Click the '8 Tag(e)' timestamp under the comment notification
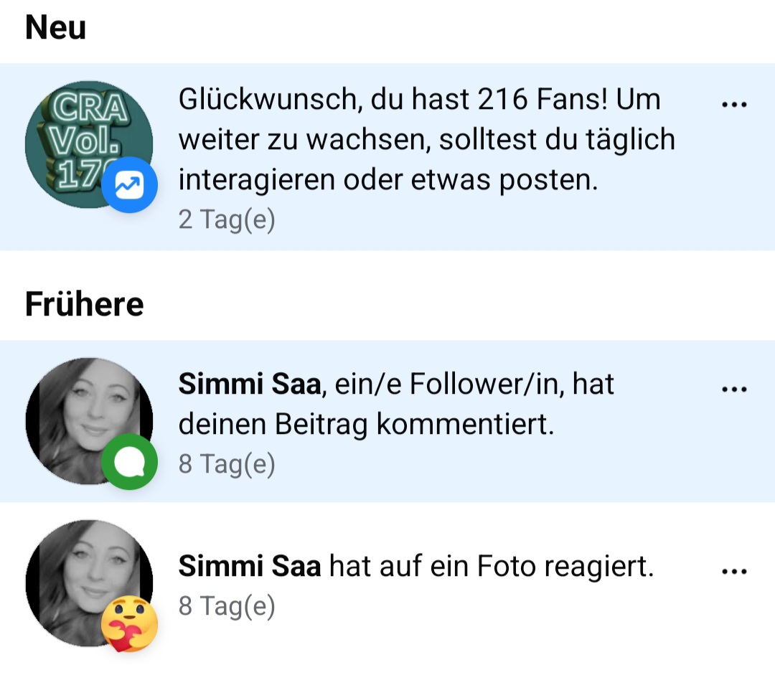Image resolution: width=775 pixels, height=675 pixels. [x=227, y=464]
